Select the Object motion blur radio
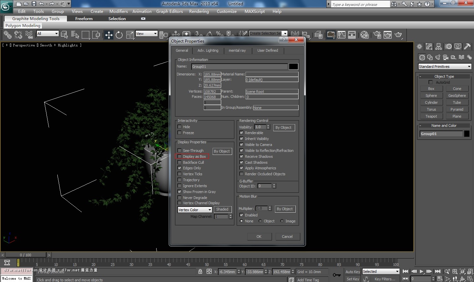474x282 pixels. [x=260, y=221]
